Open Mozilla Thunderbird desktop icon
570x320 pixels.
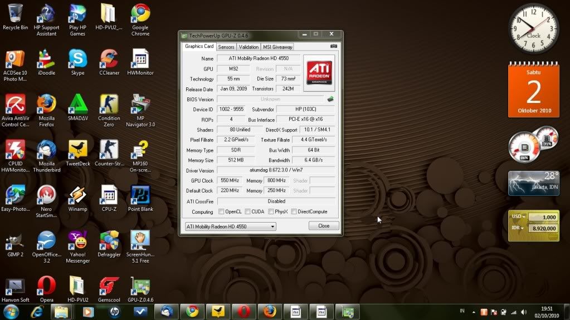47,156
